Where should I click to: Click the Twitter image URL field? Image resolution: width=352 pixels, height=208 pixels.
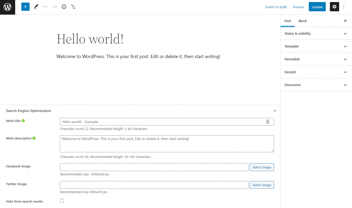[154, 185]
